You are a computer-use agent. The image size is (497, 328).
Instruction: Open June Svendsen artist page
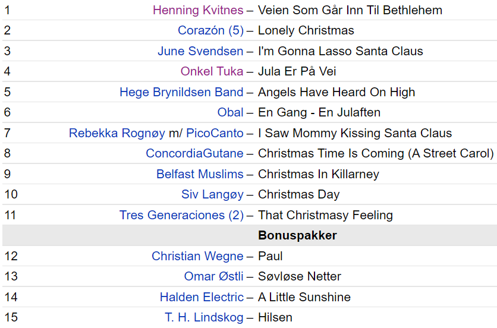click(200, 51)
